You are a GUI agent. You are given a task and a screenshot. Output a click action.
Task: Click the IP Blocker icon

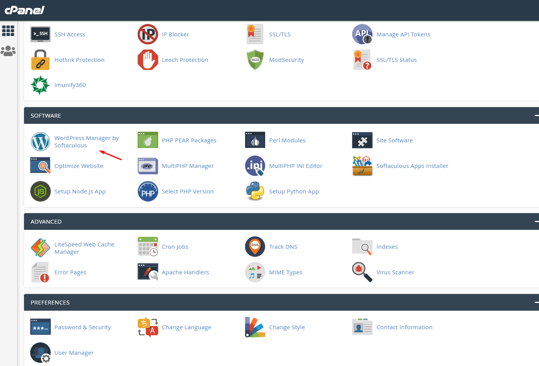148,34
